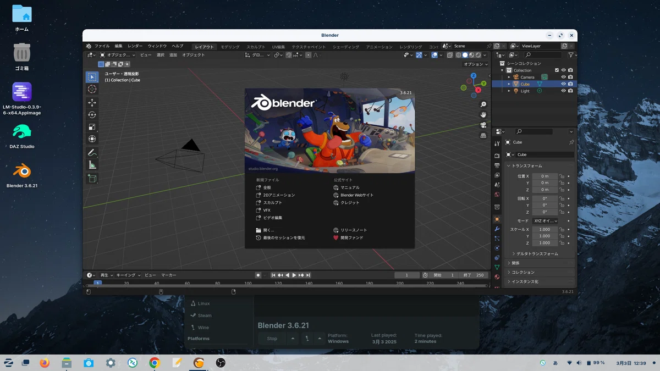Open the Modifier wrench properties tab
The height and width of the screenshot is (371, 660).
click(497, 229)
